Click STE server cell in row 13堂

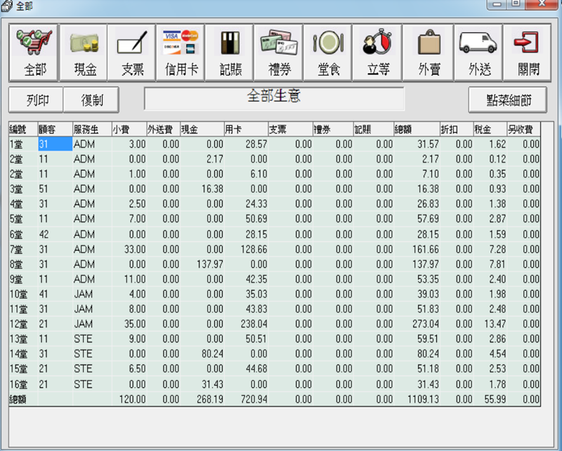[x=92, y=339]
